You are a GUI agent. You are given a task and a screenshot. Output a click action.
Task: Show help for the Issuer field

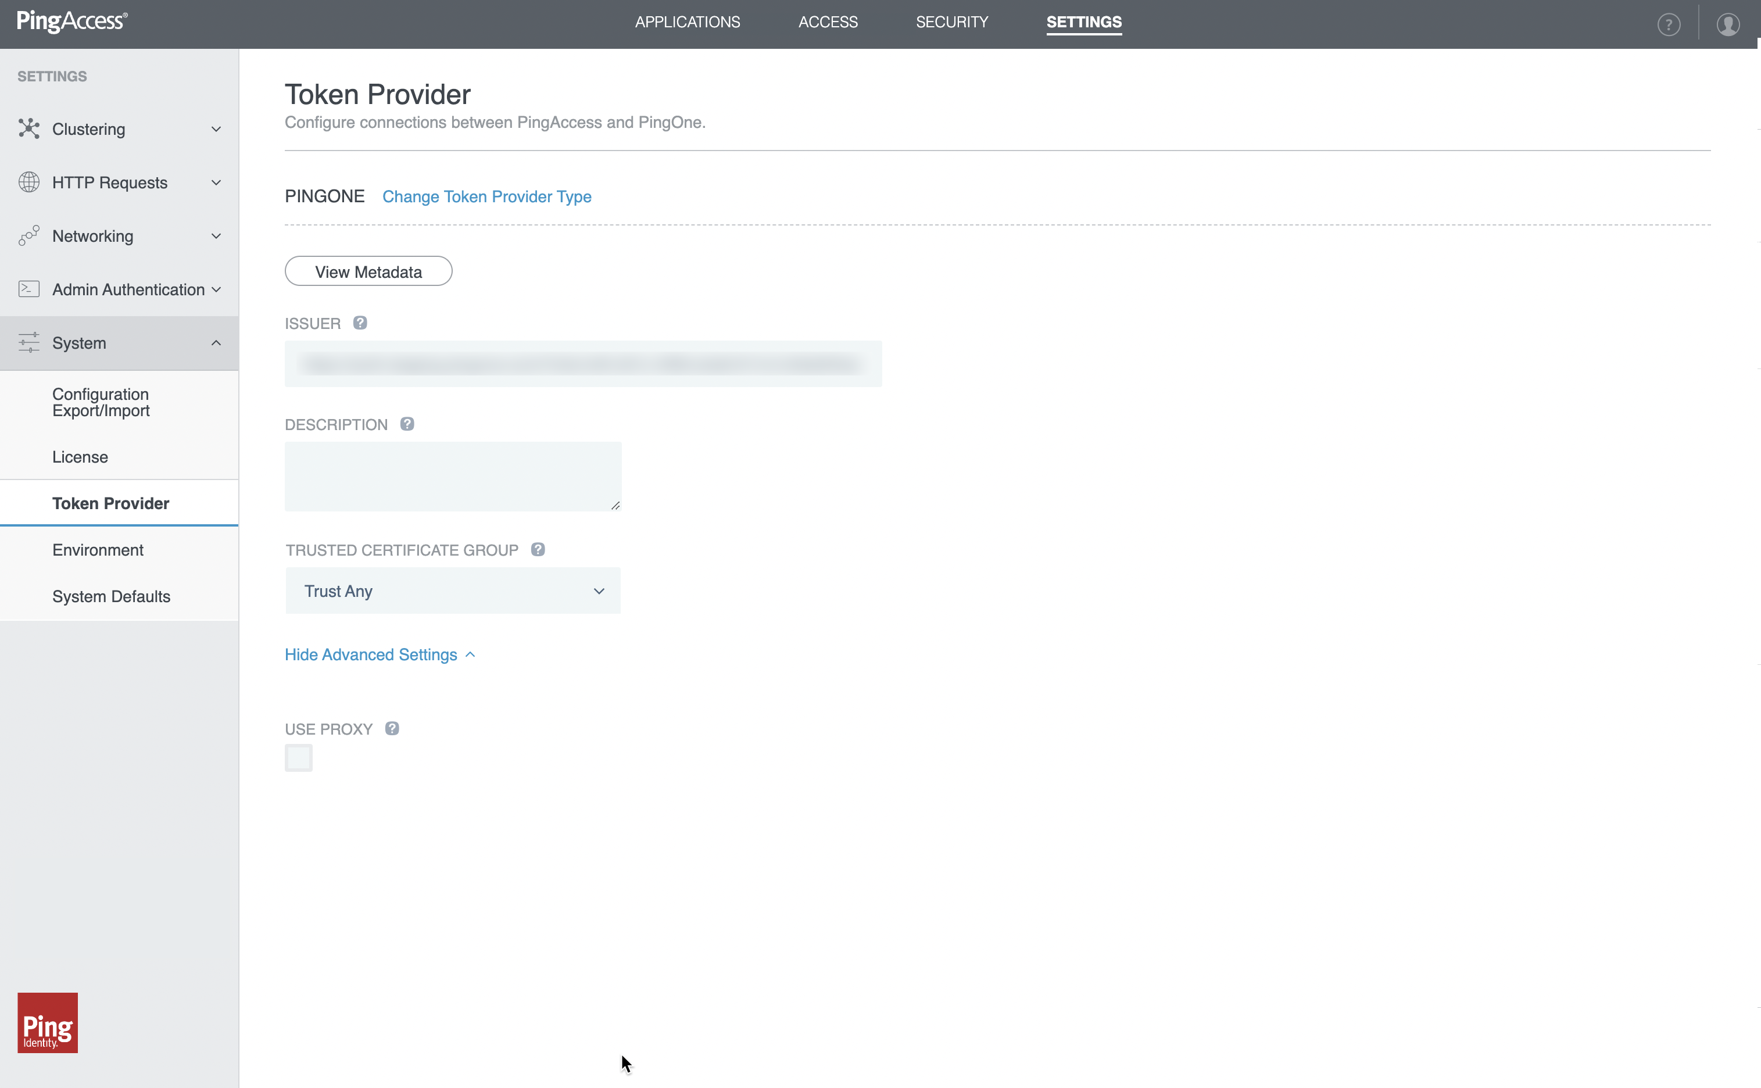360,323
